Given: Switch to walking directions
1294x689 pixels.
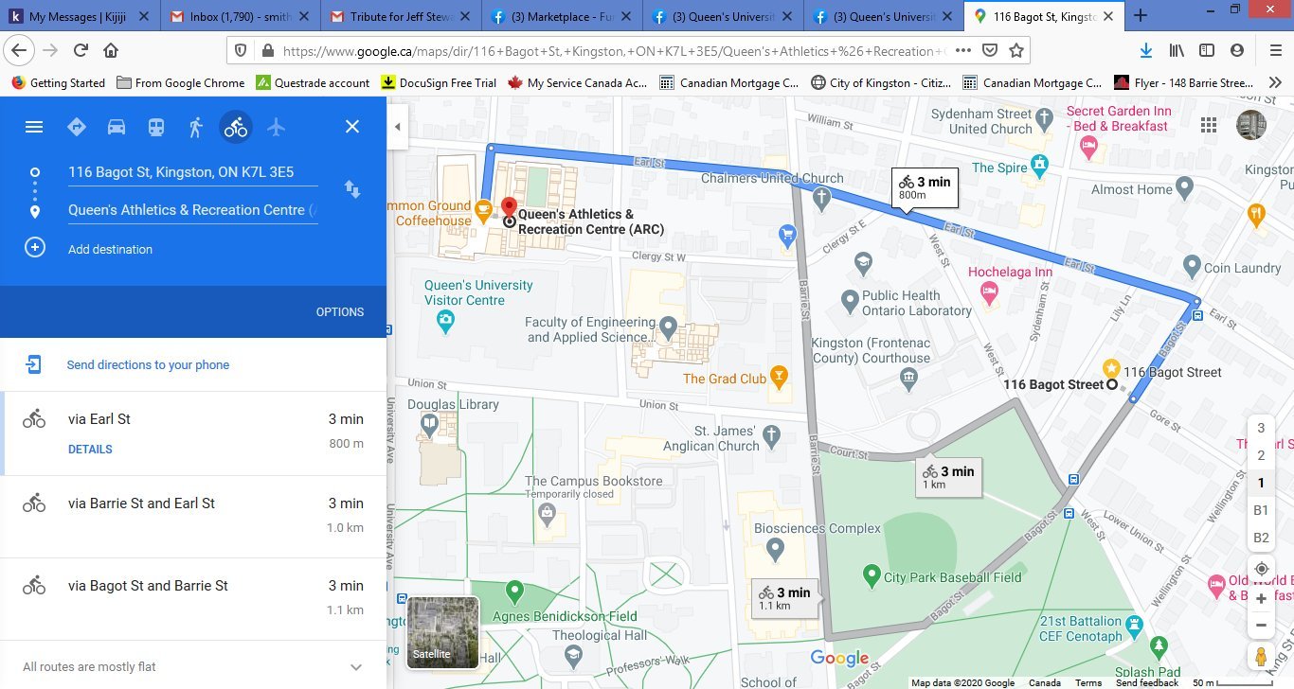Looking at the screenshot, I should point(195,126).
